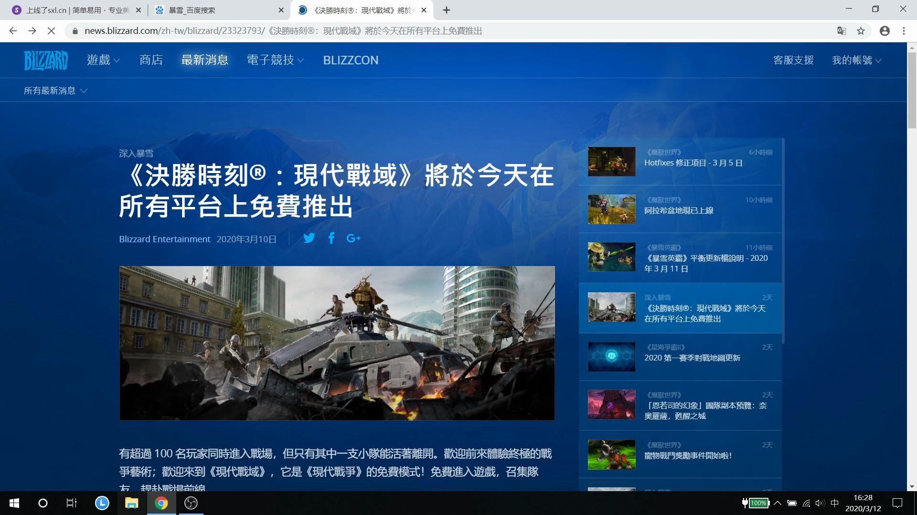Viewport: 917px width, 515px height.
Task: Go to 最新消息 nav item
Action: tap(204, 60)
